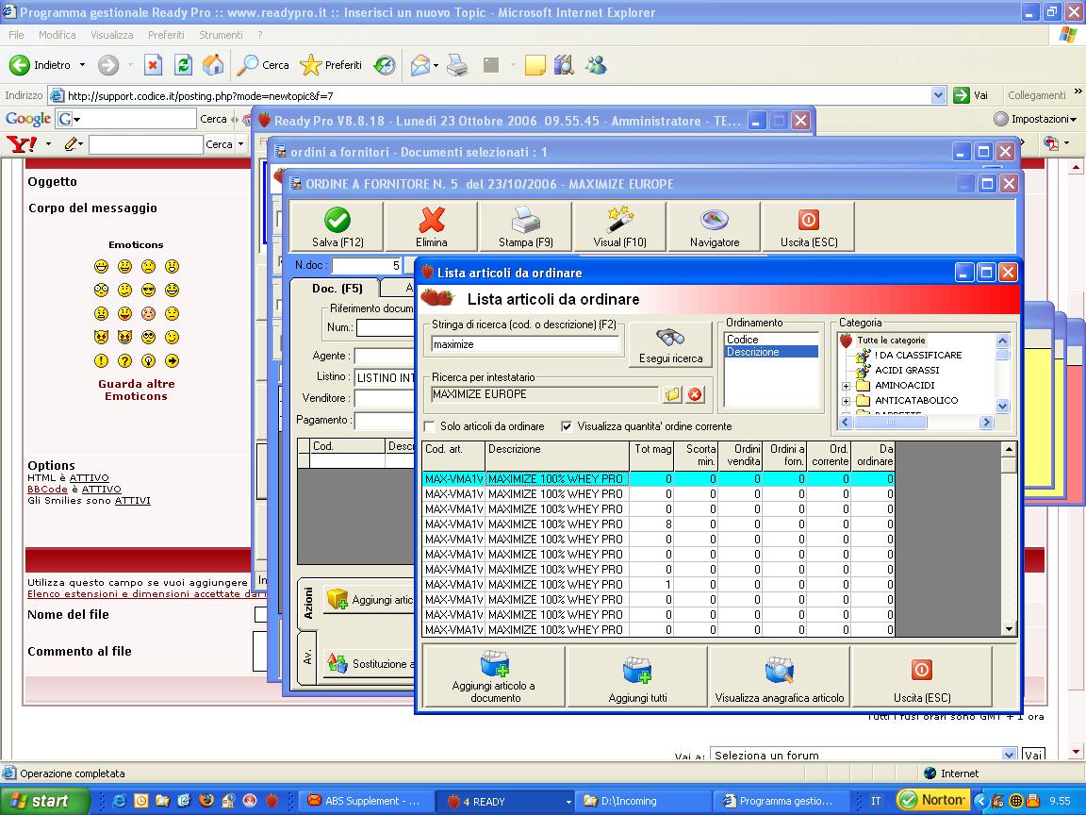
Task: Select Codice in the Ordinamento list
Action: 743,340
